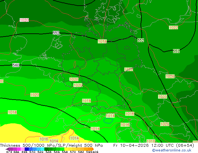Click the 552 label nearest the 1022 label
Viewport: 198px width, 153px height.
176,51
